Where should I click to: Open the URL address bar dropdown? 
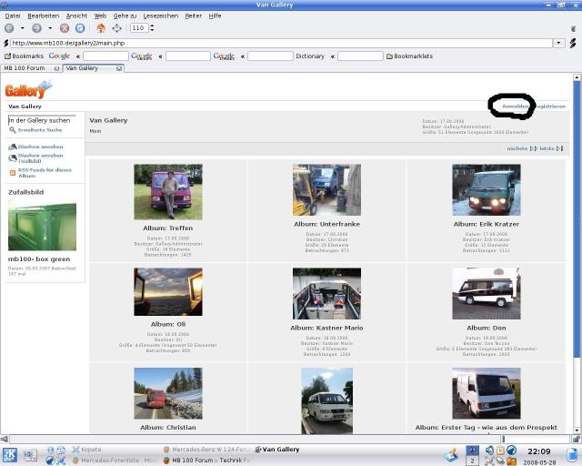click(x=559, y=43)
